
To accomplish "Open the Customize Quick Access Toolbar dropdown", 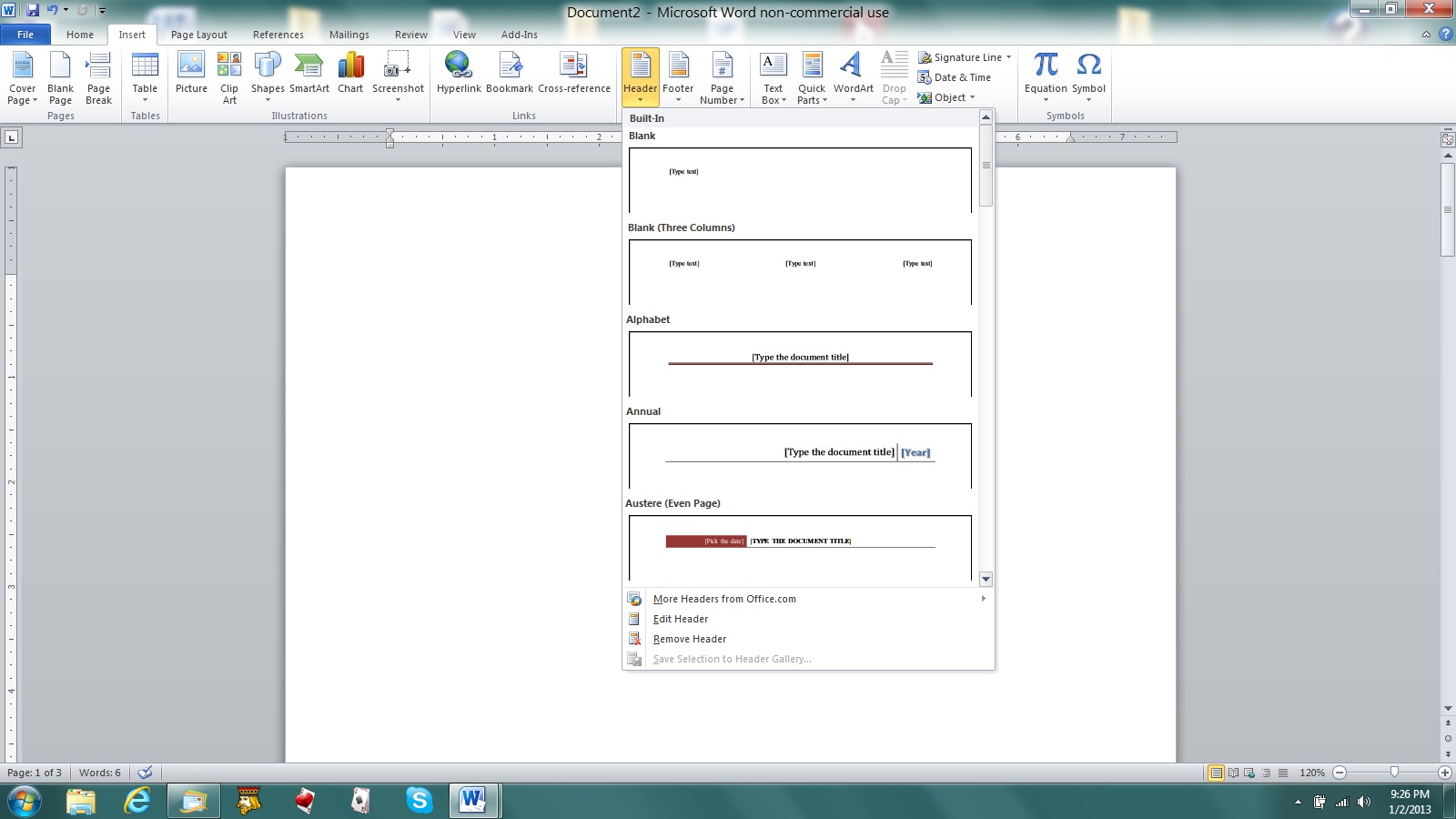I will (102, 11).
